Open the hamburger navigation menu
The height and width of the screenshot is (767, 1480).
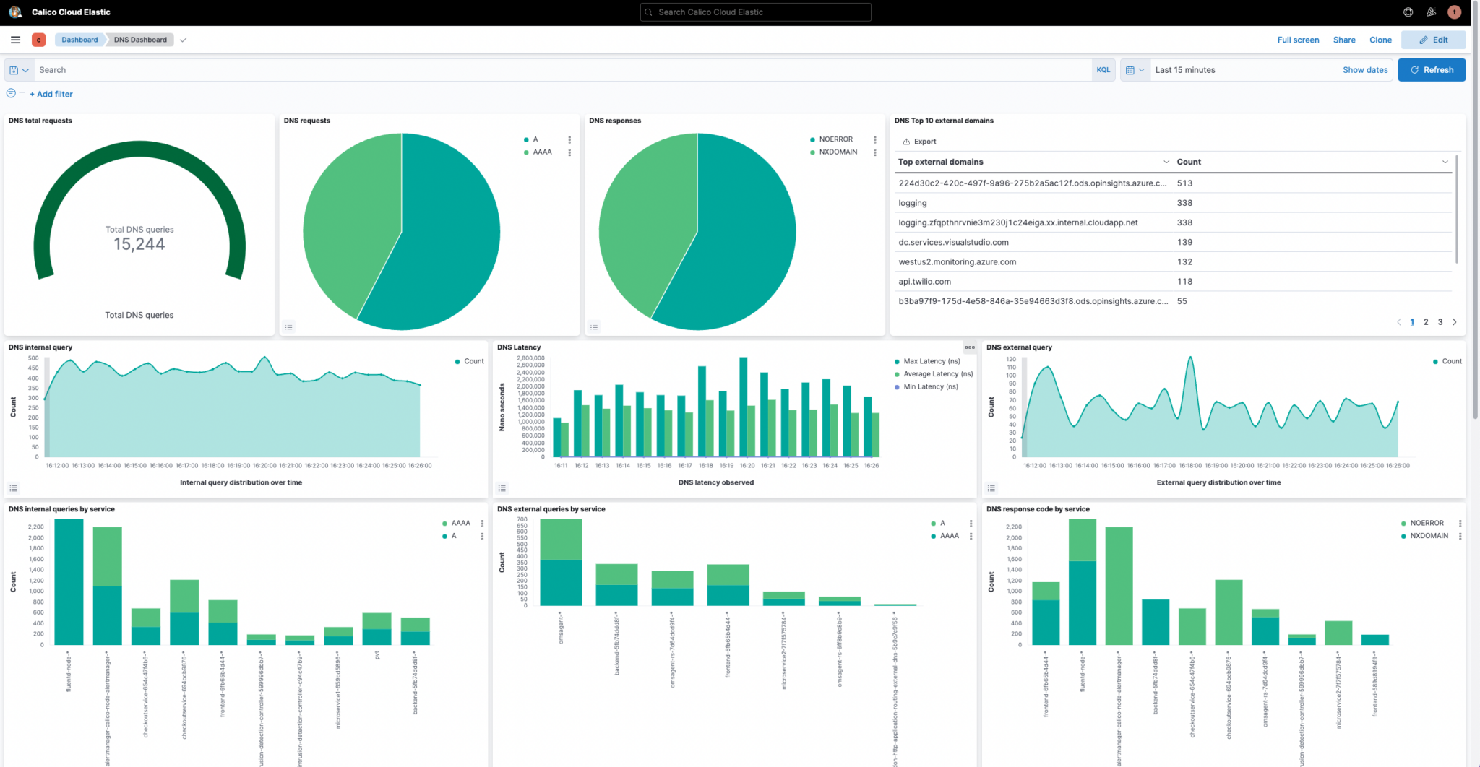14,40
